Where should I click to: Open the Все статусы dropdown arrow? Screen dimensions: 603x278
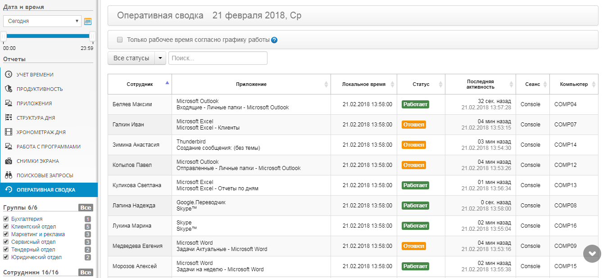point(160,58)
